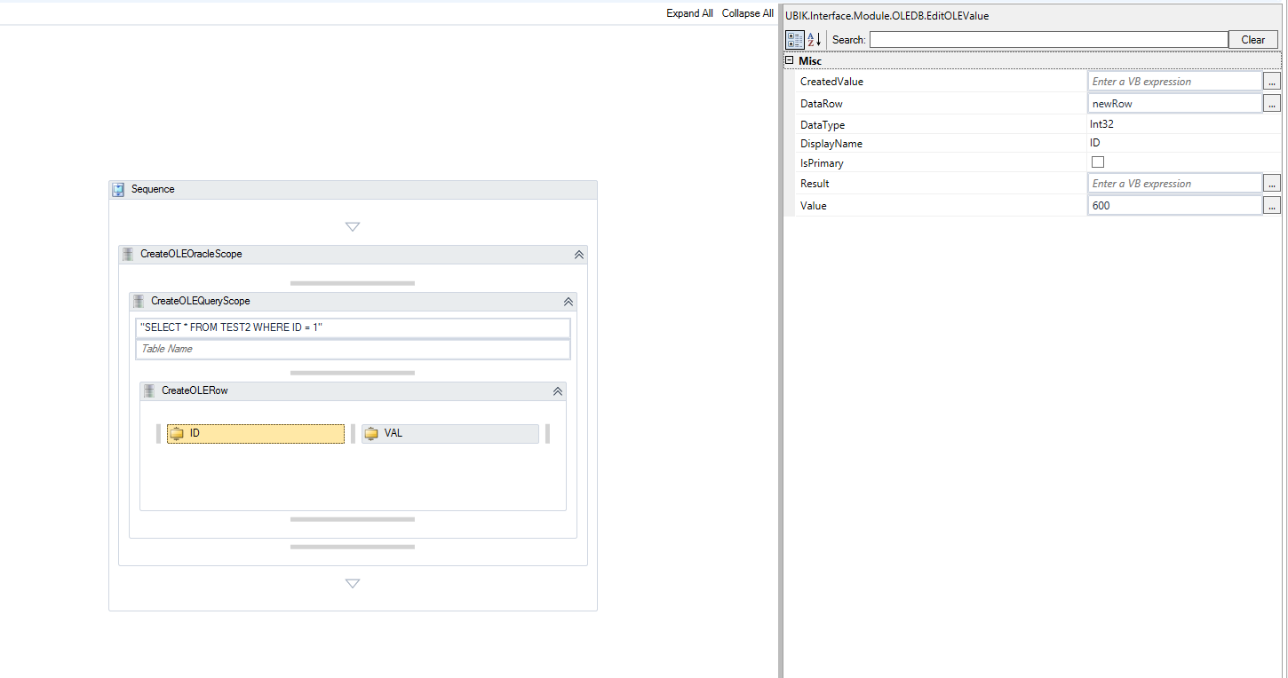Collapse the CreateOLEQueryScope activity
Viewport: 1288px width, 678px height.
tap(568, 302)
